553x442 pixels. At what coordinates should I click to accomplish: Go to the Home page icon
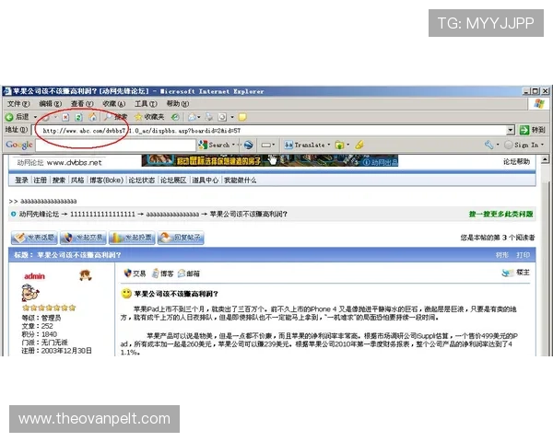92,117
